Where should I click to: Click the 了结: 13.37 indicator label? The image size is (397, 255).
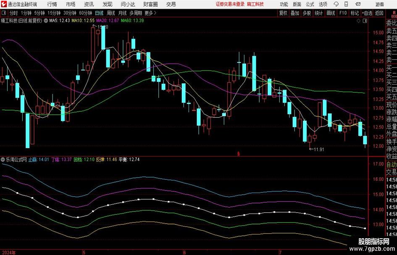pos(61,160)
